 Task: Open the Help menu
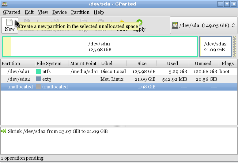99,12
